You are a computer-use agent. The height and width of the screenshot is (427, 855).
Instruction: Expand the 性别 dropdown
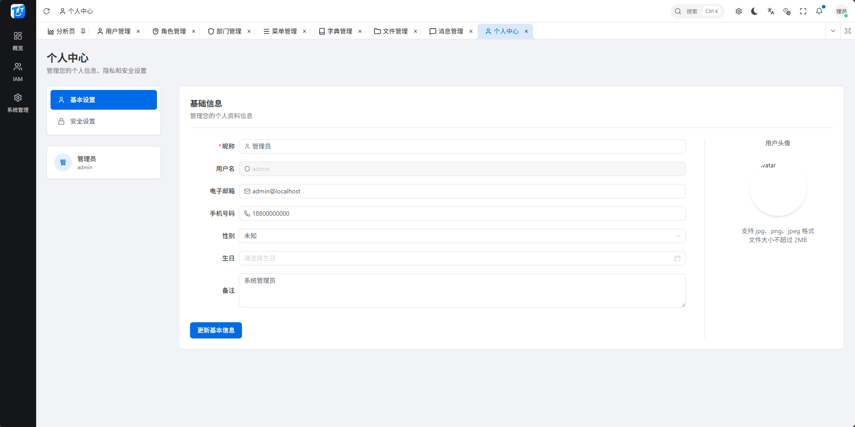point(462,236)
